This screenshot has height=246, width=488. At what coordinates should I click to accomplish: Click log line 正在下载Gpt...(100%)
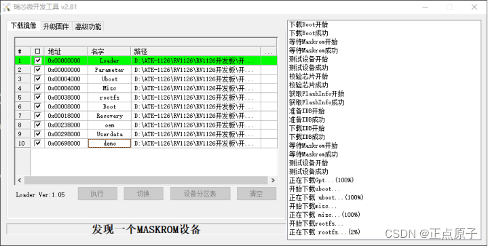click(x=321, y=180)
